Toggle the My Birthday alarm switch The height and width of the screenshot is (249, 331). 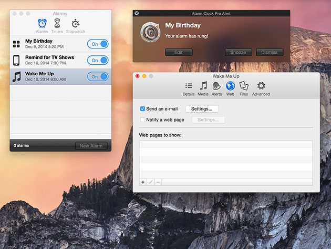(98, 44)
